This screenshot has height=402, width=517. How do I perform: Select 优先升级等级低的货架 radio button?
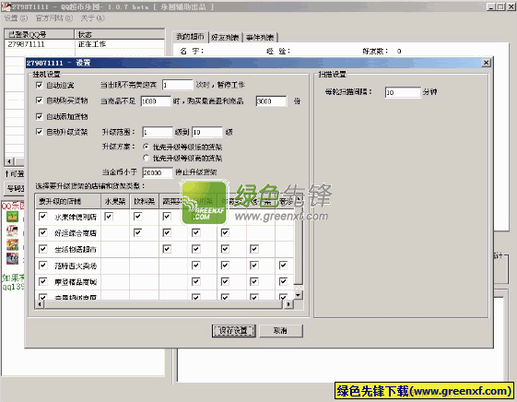(x=146, y=147)
